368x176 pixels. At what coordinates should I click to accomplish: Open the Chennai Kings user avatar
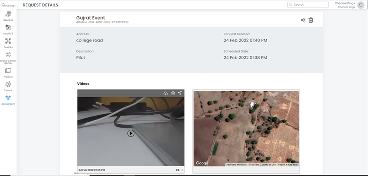click(360, 5)
